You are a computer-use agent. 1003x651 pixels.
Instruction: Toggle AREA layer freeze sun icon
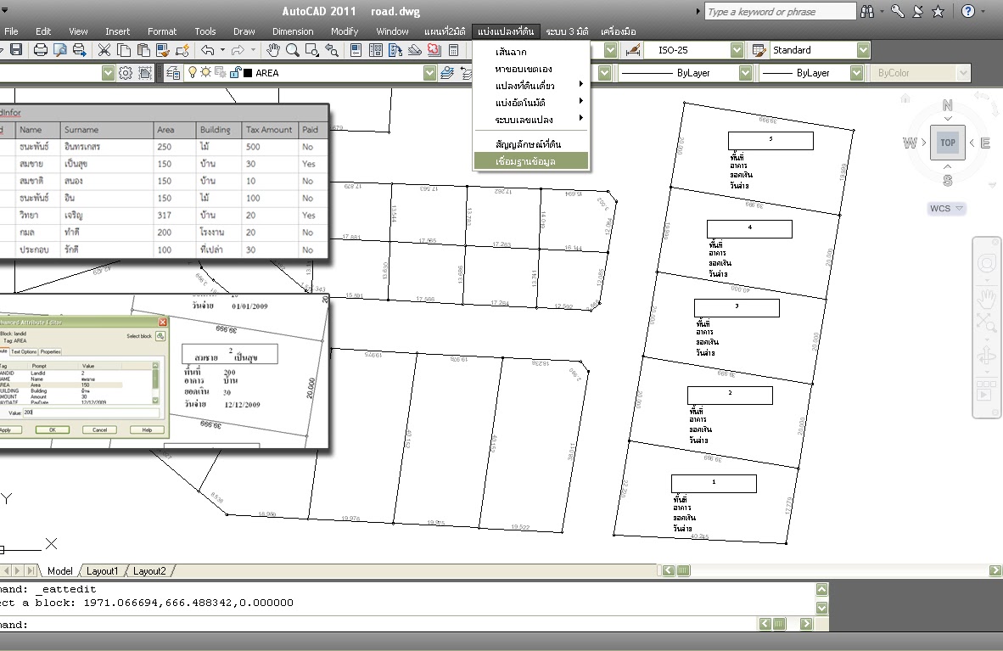205,72
